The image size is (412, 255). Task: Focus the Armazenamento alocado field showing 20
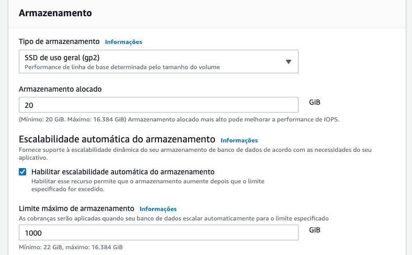158,105
